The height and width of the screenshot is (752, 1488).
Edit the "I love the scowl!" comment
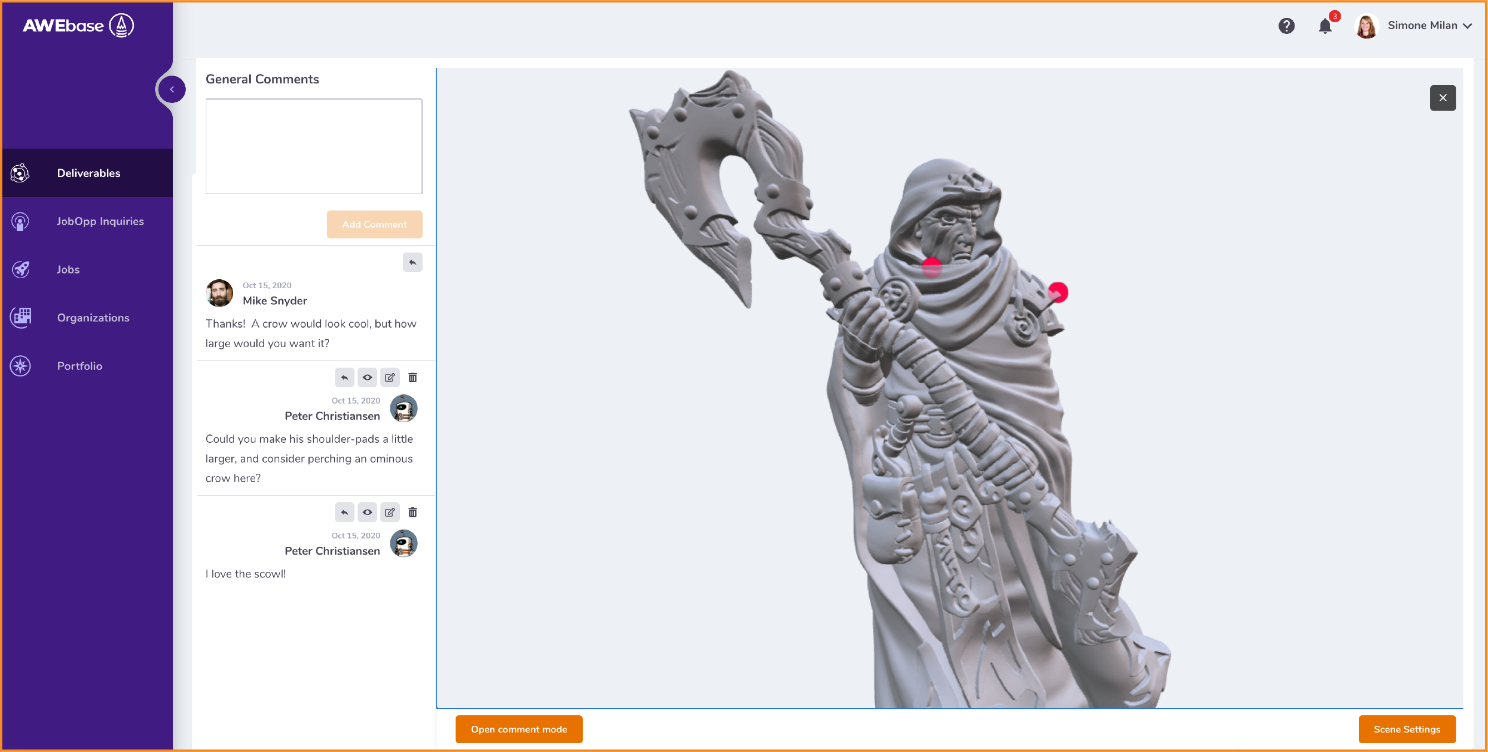tap(390, 512)
